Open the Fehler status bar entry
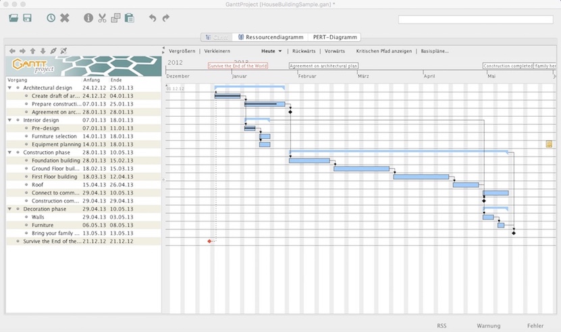 535,326
